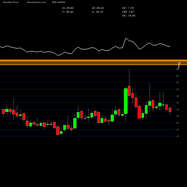Click the close value C: 36.46
Viewport: 187px width, 187px height.
tap(68, 12)
